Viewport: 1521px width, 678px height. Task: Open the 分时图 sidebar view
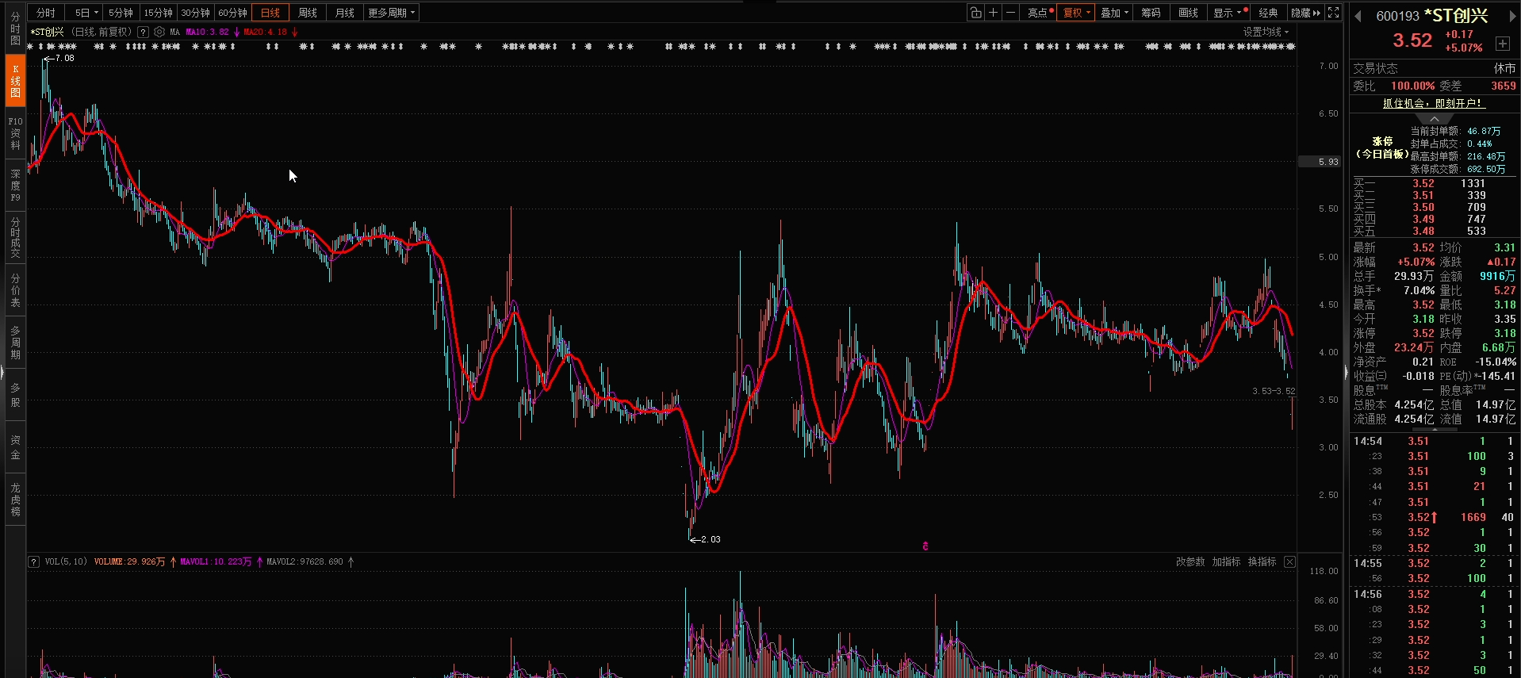[x=15, y=29]
